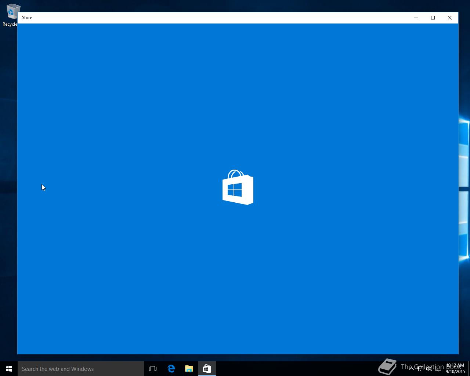Open Task View from the taskbar
Screen dimensions: 470x376
(x=153, y=369)
